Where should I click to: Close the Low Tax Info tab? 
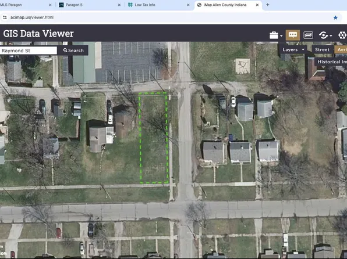188,5
